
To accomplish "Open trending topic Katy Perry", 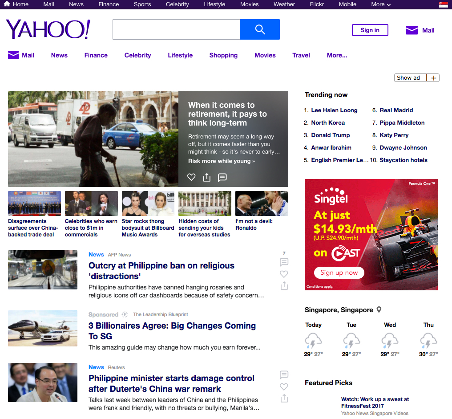I will (x=394, y=135).
